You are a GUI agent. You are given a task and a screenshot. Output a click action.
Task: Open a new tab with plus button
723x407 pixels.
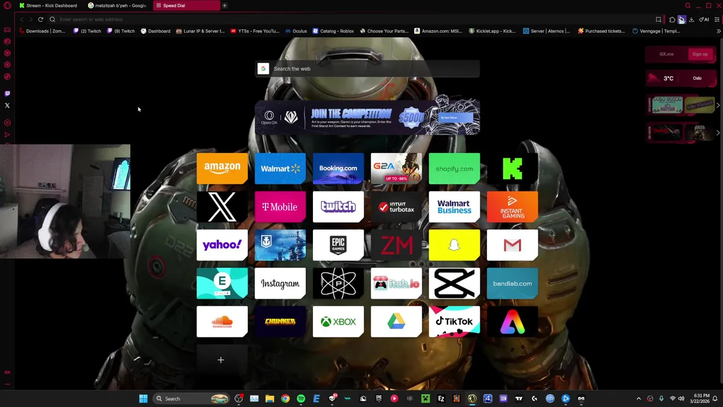click(x=224, y=6)
